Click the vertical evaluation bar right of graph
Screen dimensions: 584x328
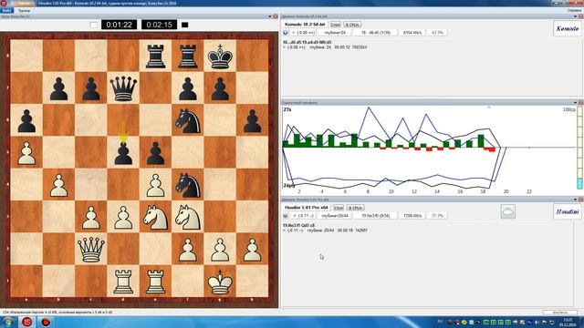tap(579, 148)
